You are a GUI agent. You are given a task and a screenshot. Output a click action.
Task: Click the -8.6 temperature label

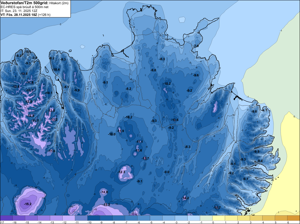(x=254, y=111)
